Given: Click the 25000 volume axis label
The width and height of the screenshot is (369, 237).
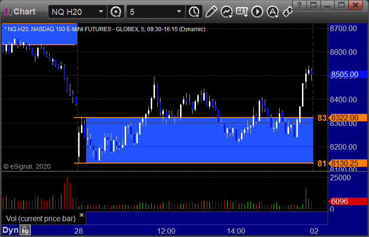Looking at the screenshot, I should pos(340,178).
